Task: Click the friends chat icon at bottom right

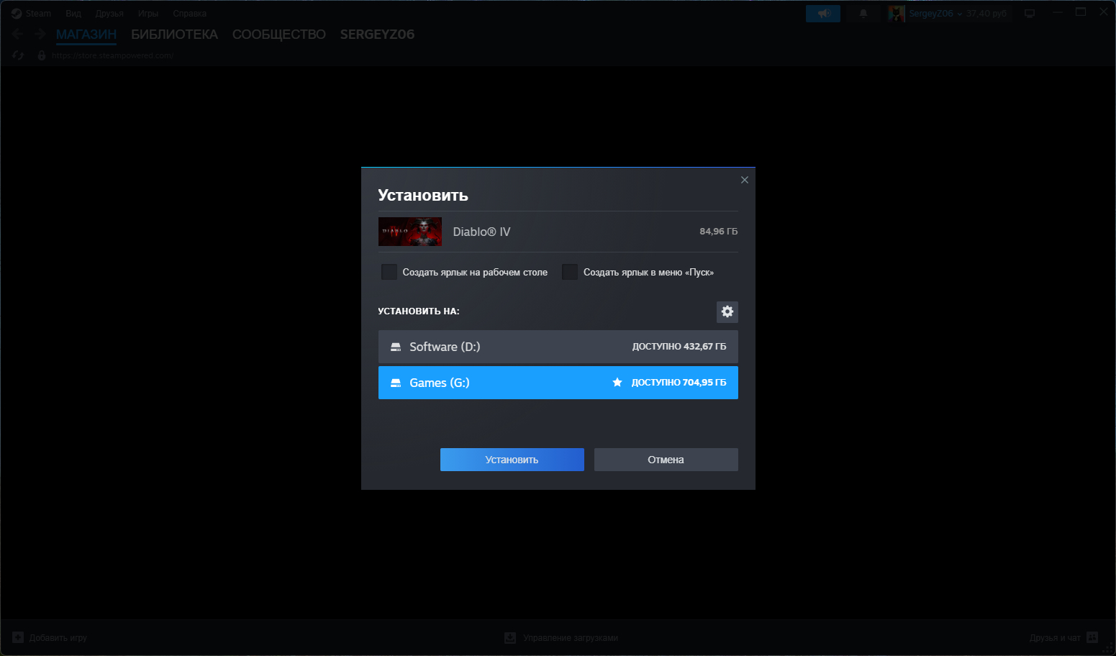Action: pyautogui.click(x=1092, y=637)
